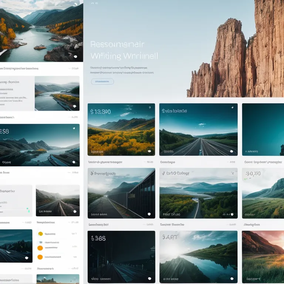Screen dimensions: 284x284
Task: Click the white dot icon on the highway card
Action: [x=231, y=151]
